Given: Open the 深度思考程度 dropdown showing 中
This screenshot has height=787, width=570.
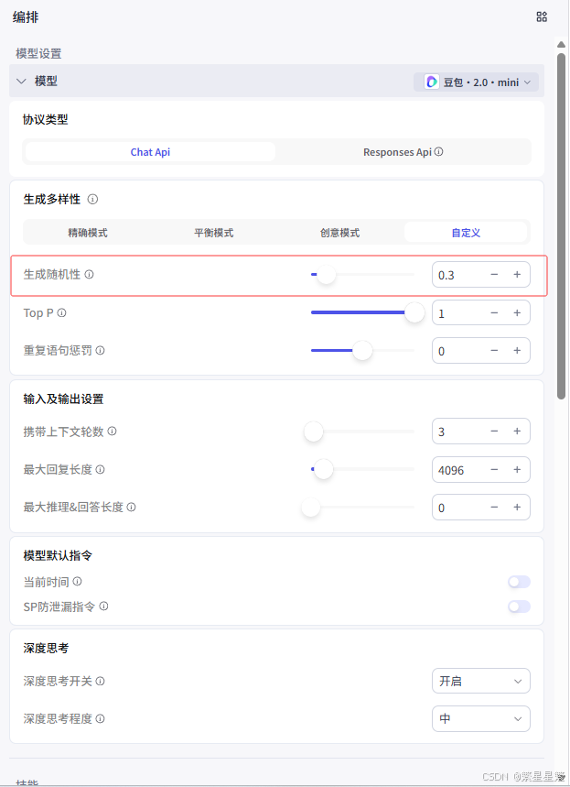Looking at the screenshot, I should (x=480, y=718).
